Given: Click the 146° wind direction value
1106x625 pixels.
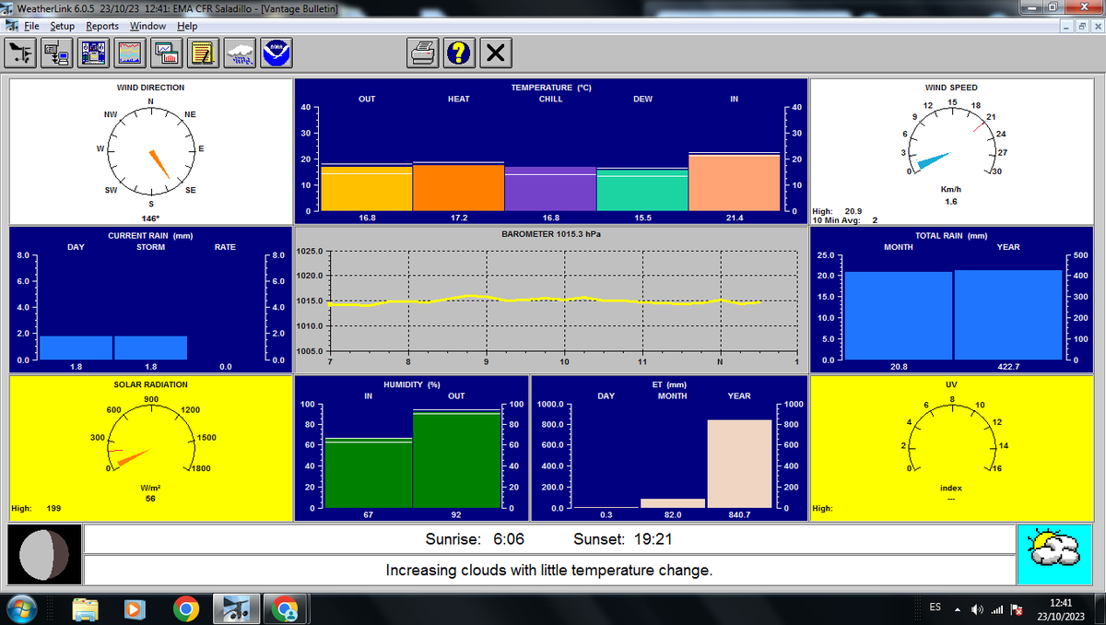Looking at the screenshot, I should [x=150, y=218].
